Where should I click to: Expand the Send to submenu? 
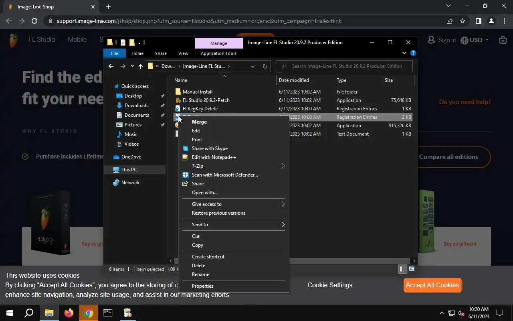tap(233, 225)
